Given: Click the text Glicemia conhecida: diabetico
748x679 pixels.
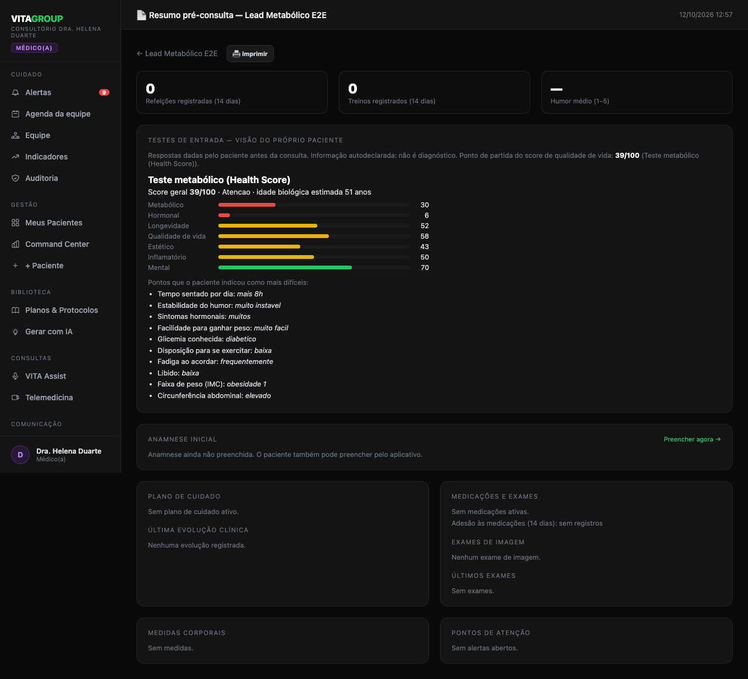Looking at the screenshot, I should click(207, 339).
